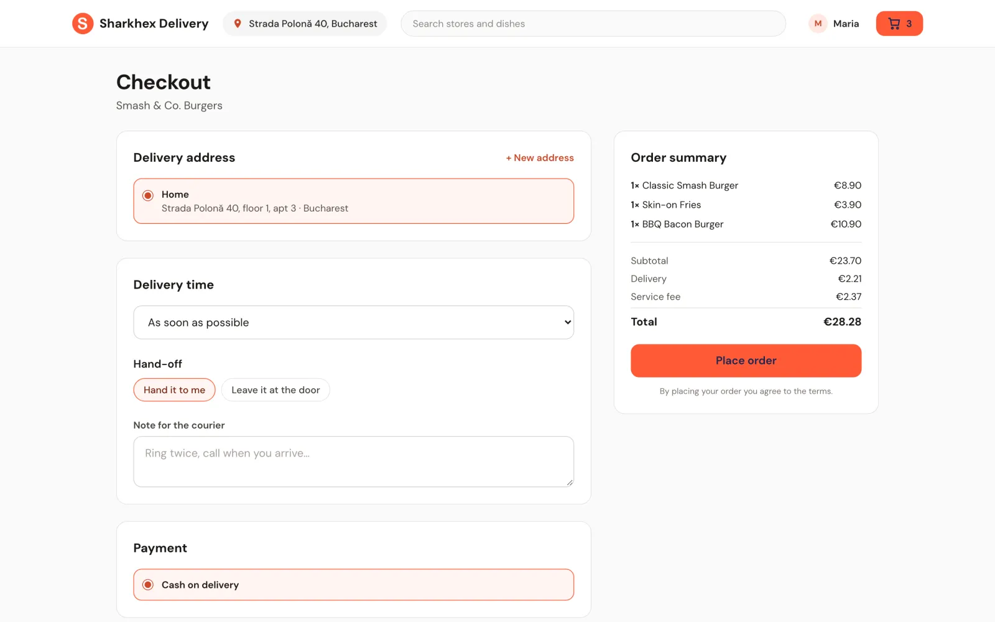Click the note for the courier textarea
Screen dimensions: 995x622
(353, 462)
